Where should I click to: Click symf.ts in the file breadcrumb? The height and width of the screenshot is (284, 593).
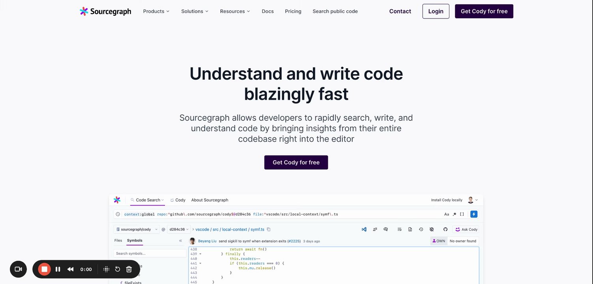pos(257,229)
